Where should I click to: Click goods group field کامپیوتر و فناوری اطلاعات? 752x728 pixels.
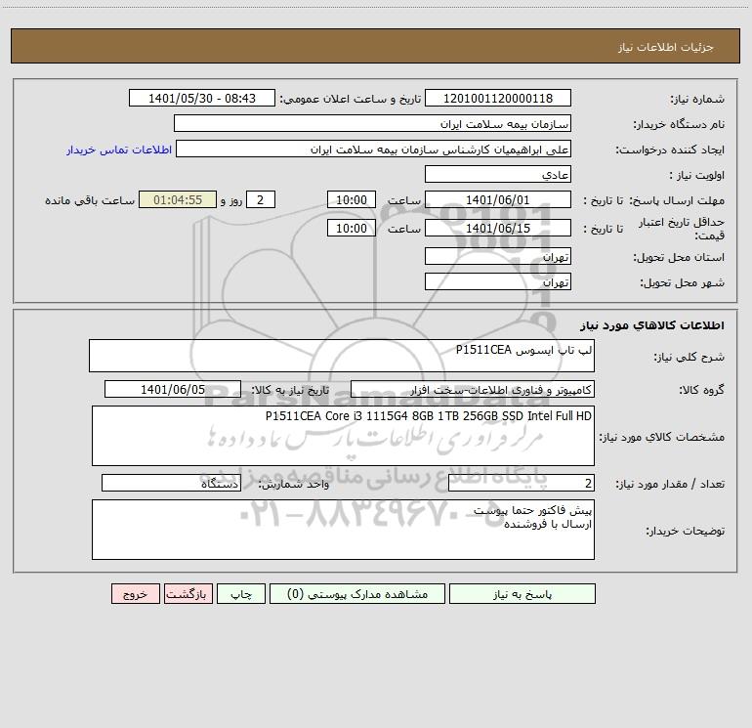[473, 389]
